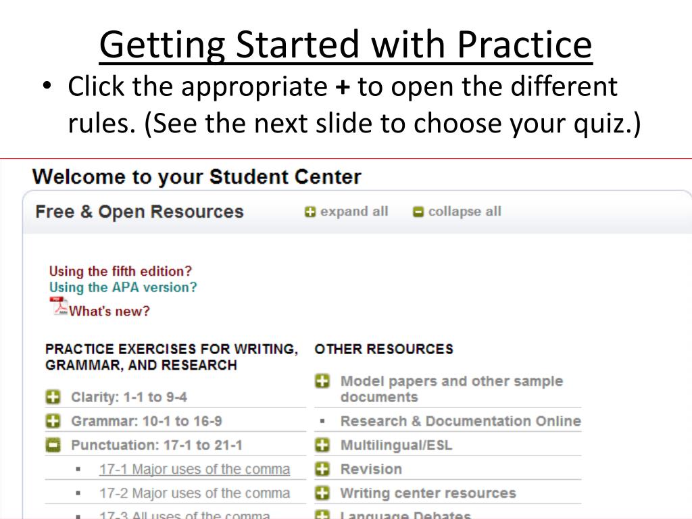Expand the Language Debates plus icon
Image resolution: width=692 pixels, height=519 pixels.
coord(323,515)
